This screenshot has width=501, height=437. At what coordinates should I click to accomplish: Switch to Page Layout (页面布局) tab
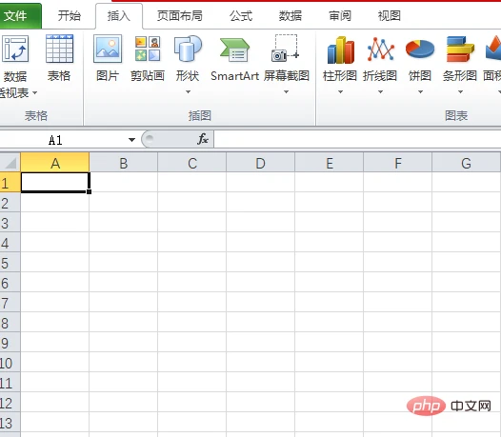tap(180, 15)
